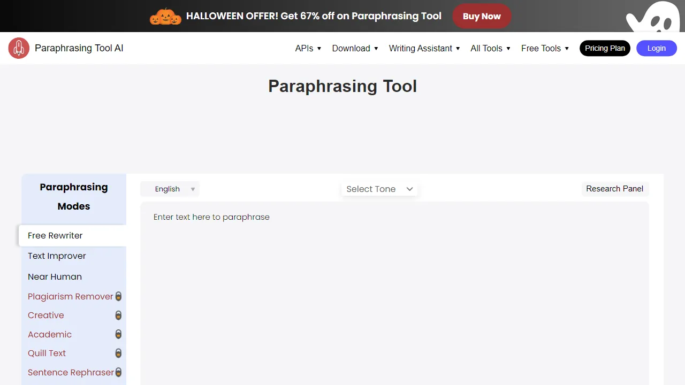Select the Free Rewriter mode

(73, 236)
